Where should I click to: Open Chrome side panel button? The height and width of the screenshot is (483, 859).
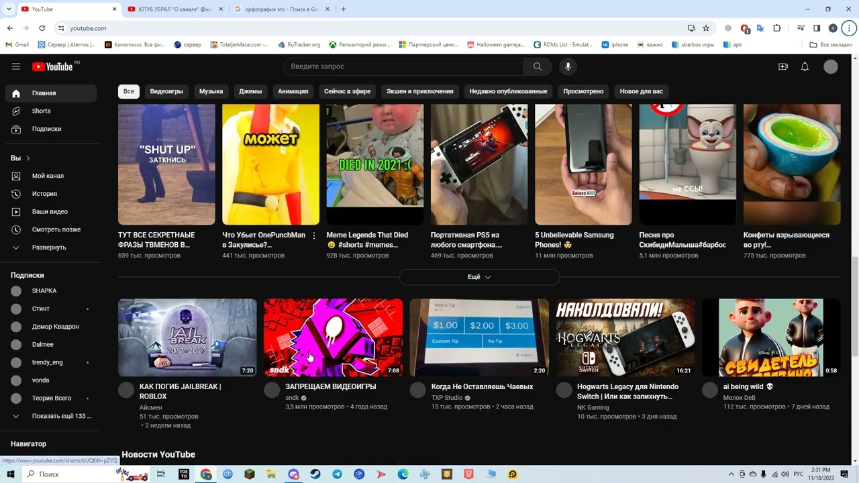(817, 28)
